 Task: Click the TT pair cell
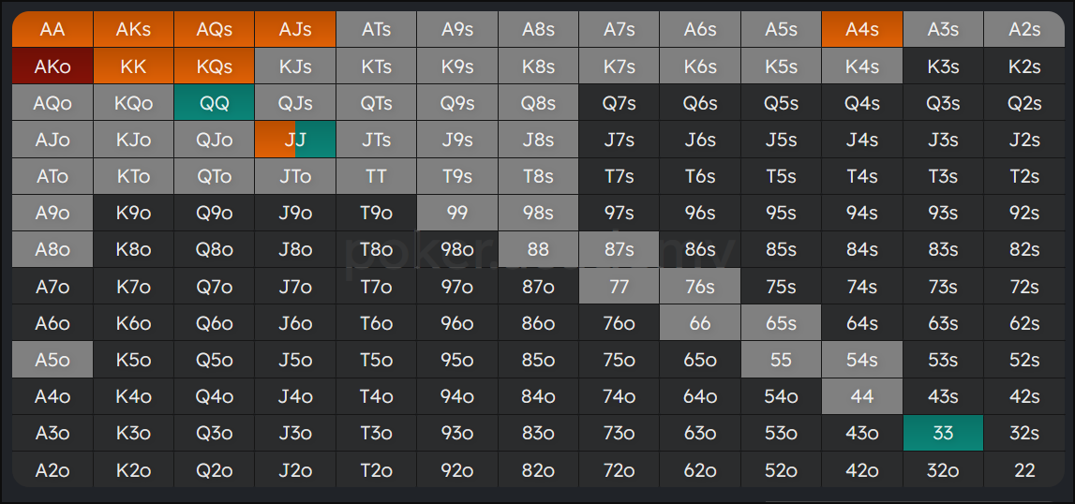coord(376,176)
